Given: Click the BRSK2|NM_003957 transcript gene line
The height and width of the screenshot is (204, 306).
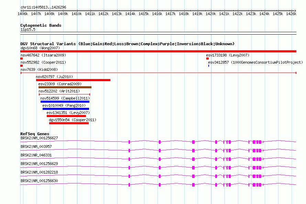Looking at the screenshot, I should pyautogui.click(x=158, y=150).
